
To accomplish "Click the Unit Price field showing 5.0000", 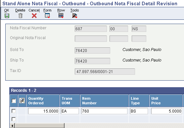I will [x=166, y=111].
